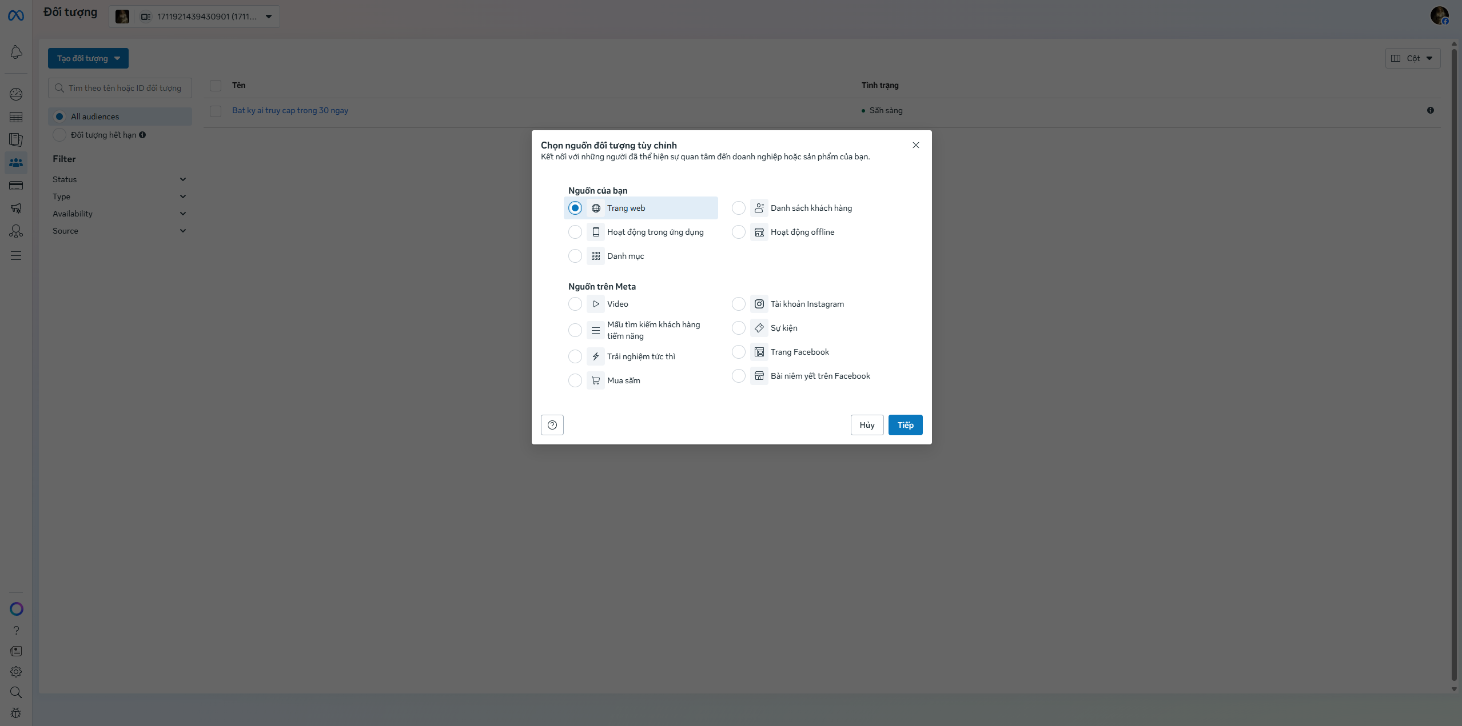
Task: Click the help question icon in dialog
Action: [552, 425]
